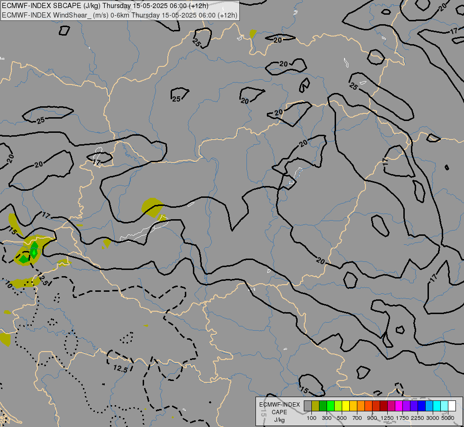The width and height of the screenshot is (464, 427).
Task: Choose the bright green legend swatch
Action: (330, 406)
